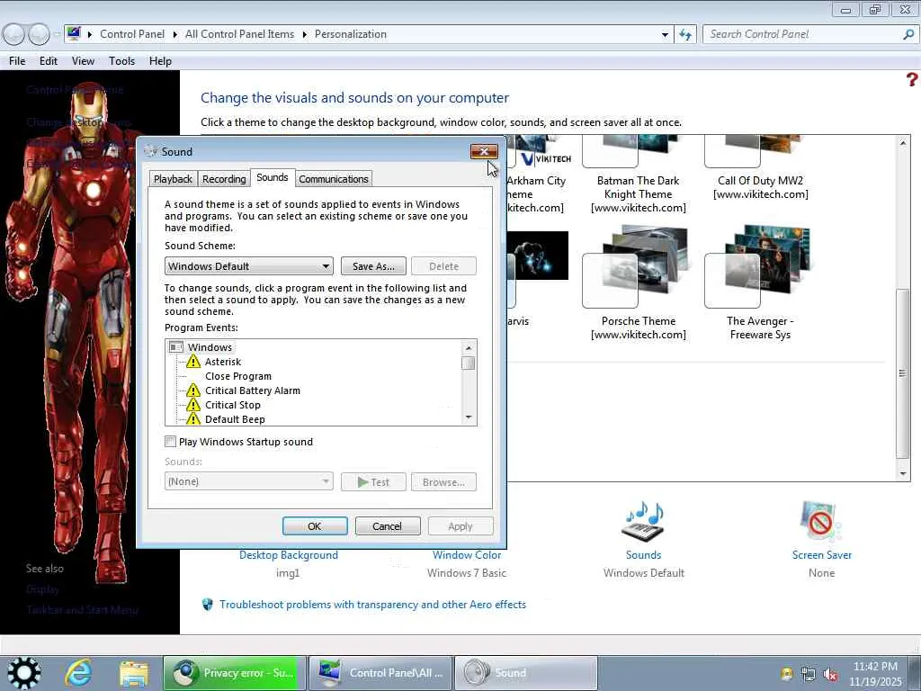Image resolution: width=921 pixels, height=691 pixels.
Task: Click the themes list scroll up arrow
Action: [x=903, y=143]
